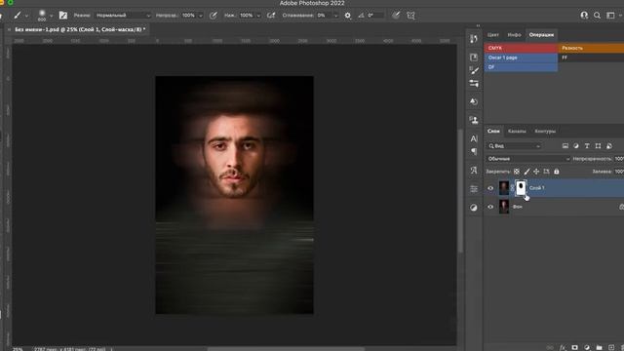Switch to the Каналы tab

[517, 131]
